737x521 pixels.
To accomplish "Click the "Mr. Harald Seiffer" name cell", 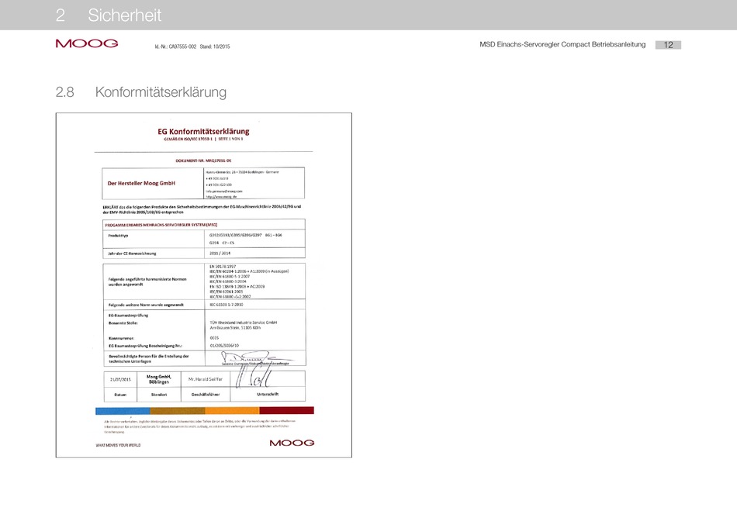I will pos(206,379).
